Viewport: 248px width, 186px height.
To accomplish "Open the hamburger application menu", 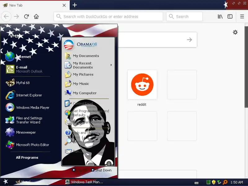I will [x=242, y=16].
